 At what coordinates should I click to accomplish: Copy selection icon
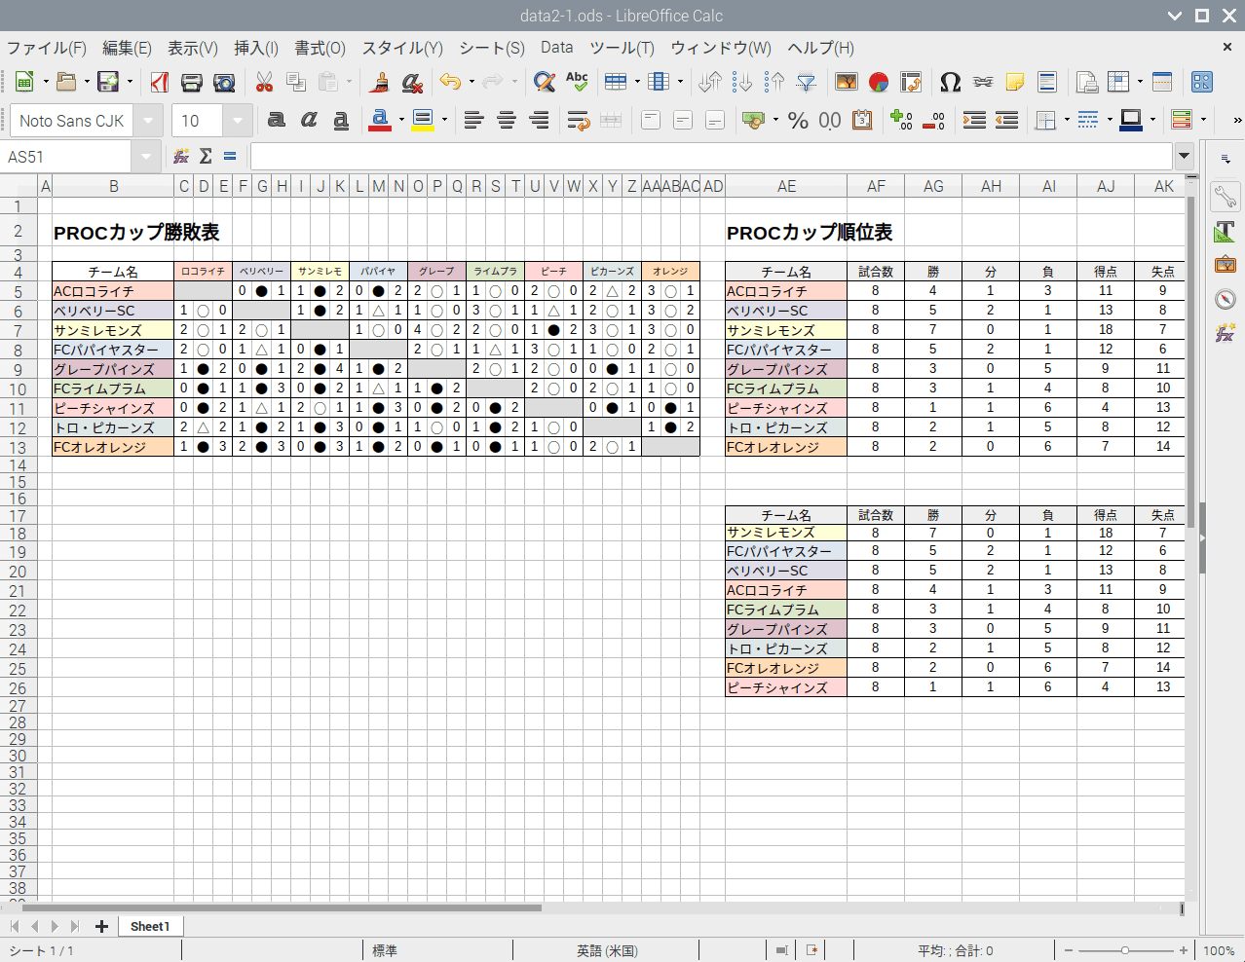click(296, 83)
